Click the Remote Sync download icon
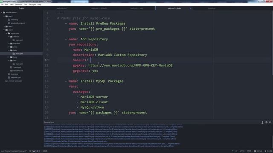The image size is (273, 153). 262,122
